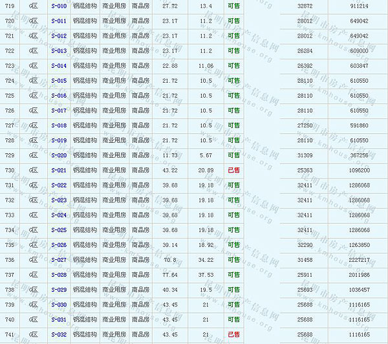
Task: Click the S-032 unit link
Action: 58,334
